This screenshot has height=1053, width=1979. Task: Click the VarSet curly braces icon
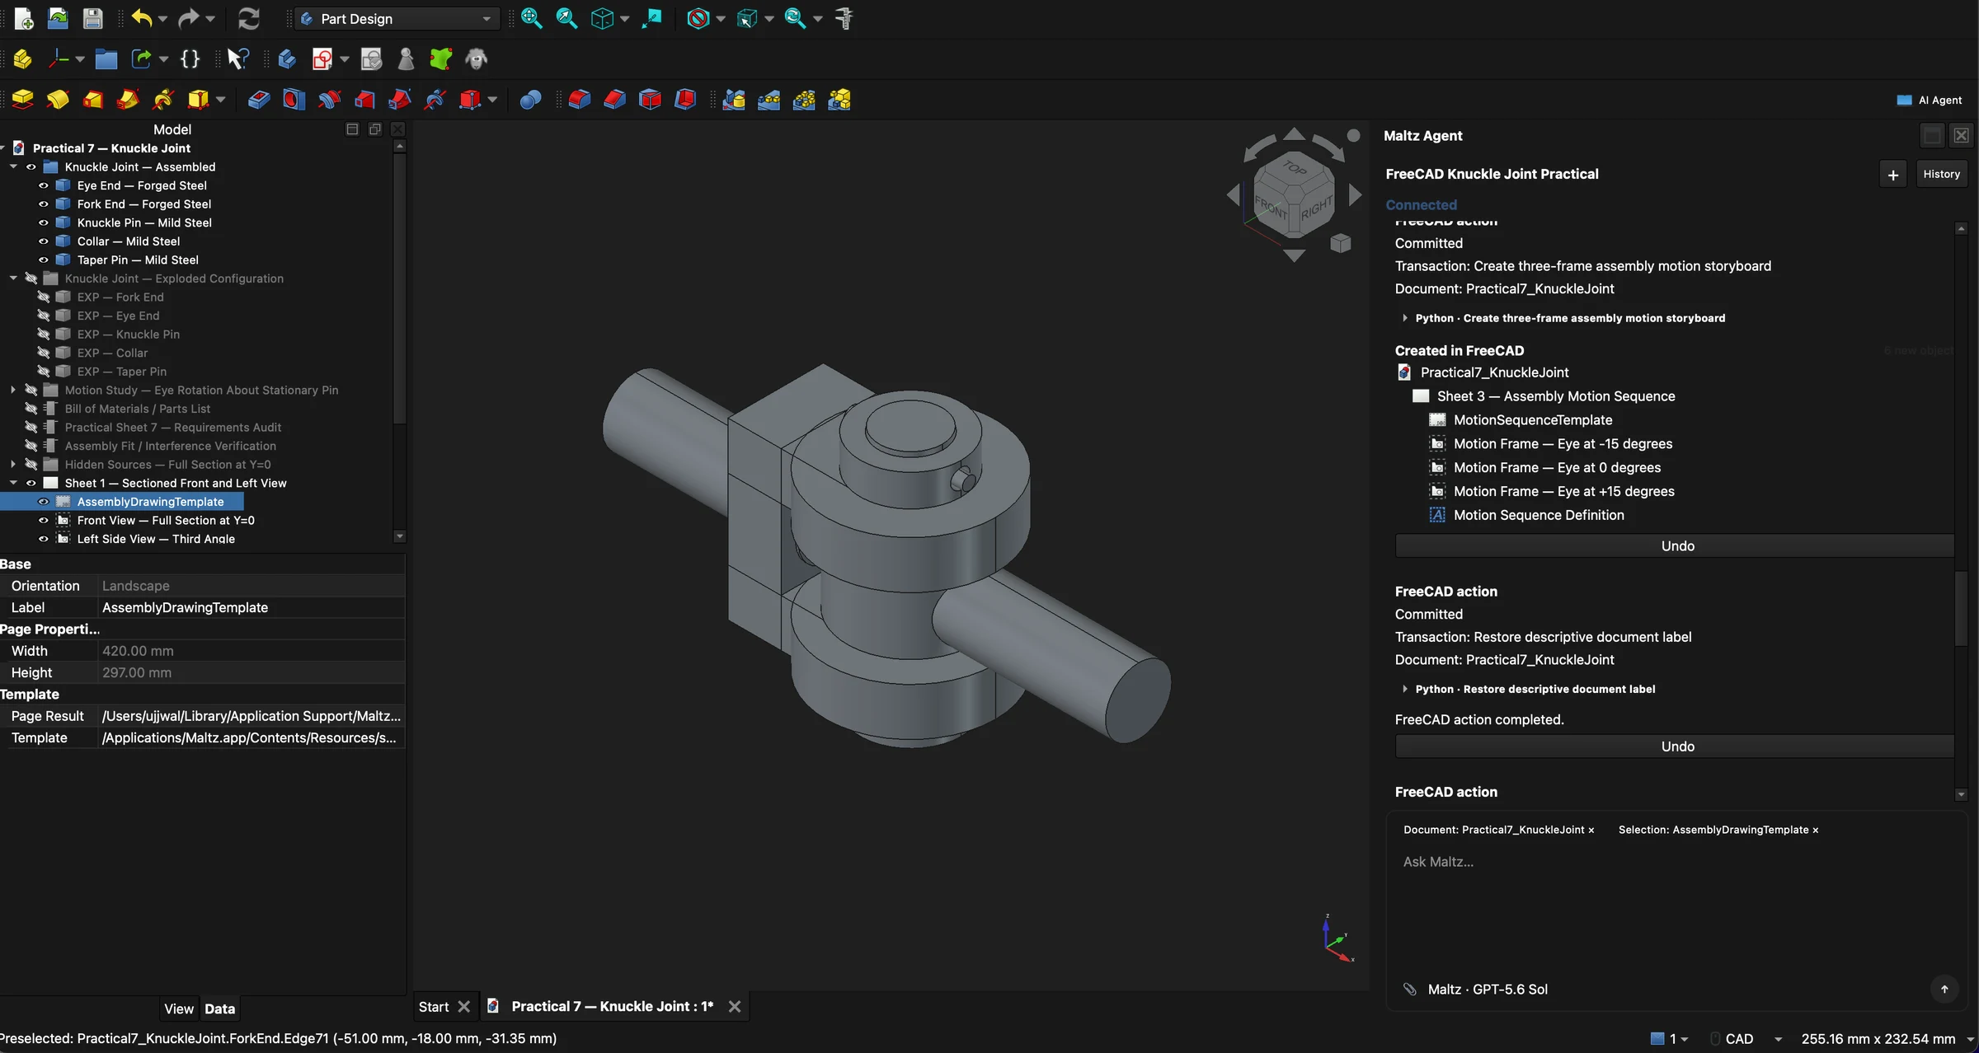tap(190, 58)
